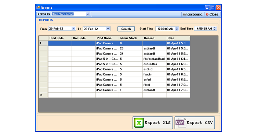Click the CSV file icon on Export CSV
This screenshot has height=136, width=257.
click(181, 122)
